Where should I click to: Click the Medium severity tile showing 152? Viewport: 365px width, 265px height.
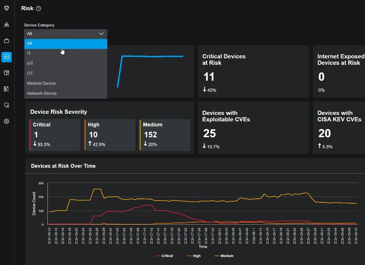(165, 135)
